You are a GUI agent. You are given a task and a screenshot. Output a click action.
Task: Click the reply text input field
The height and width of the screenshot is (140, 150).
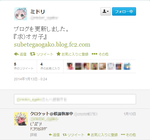click(x=75, y=99)
